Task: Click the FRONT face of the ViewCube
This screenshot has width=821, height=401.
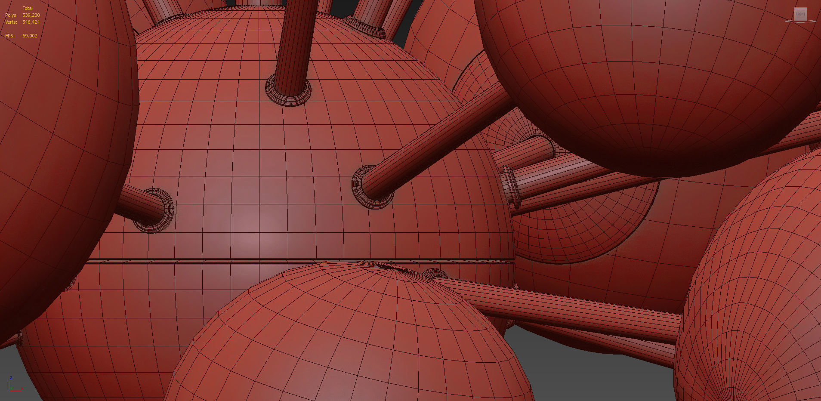Action: 800,14
